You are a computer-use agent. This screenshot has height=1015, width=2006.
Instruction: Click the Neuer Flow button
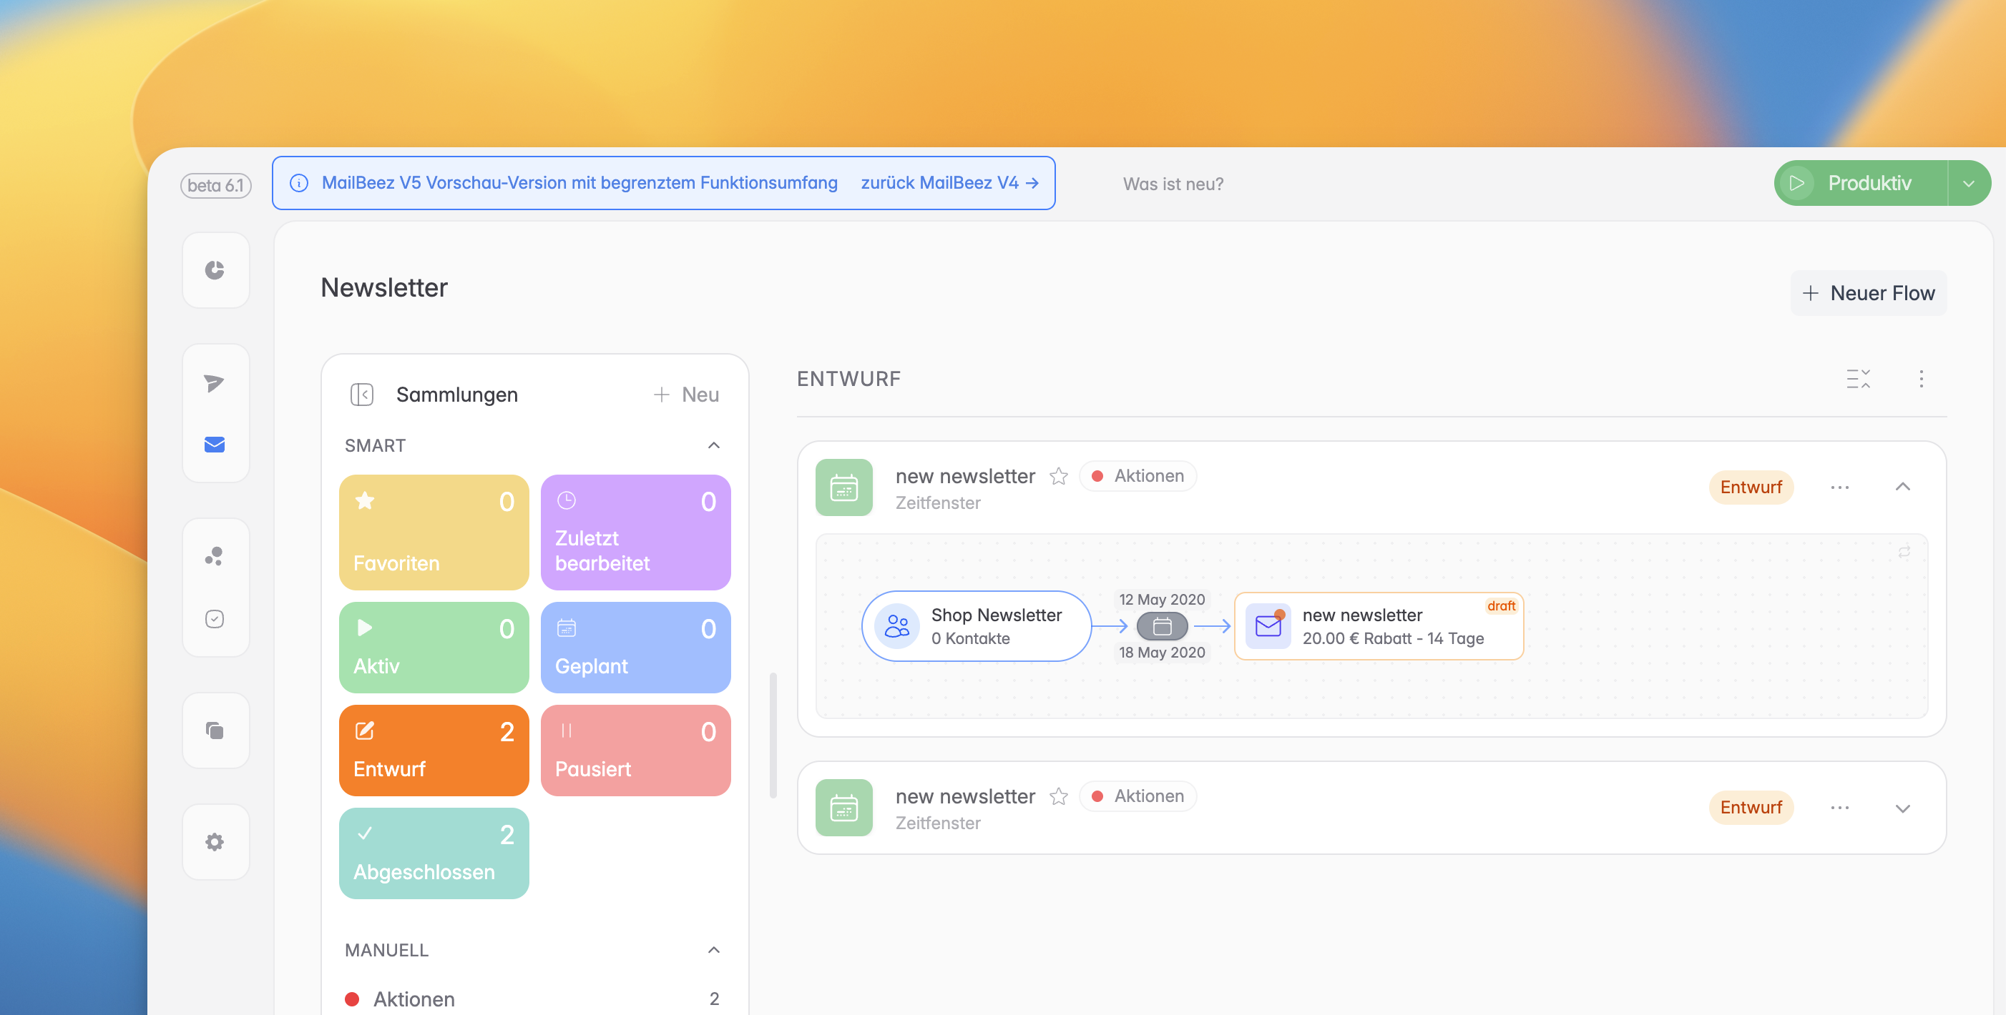[1868, 293]
